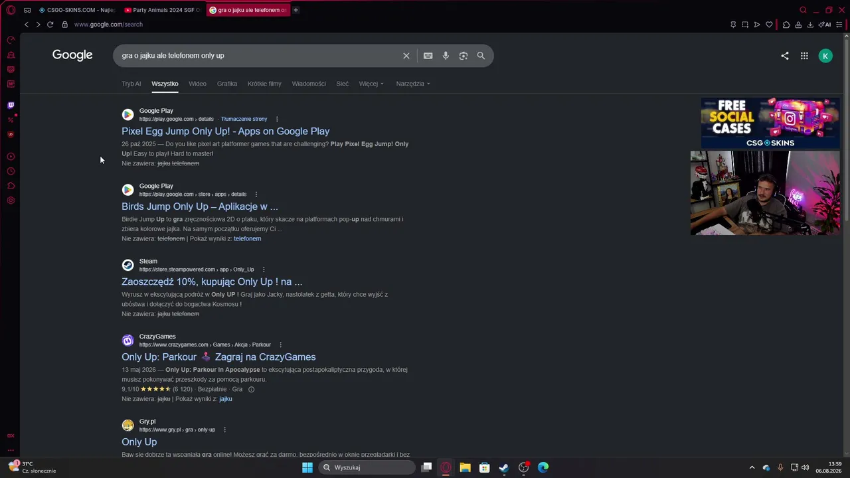Start voice search with microphone
Screen dimensions: 850x478
pyautogui.click(x=446, y=56)
